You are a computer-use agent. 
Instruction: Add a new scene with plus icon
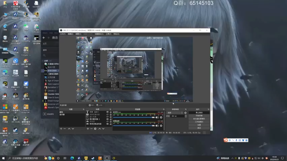coord(61,129)
